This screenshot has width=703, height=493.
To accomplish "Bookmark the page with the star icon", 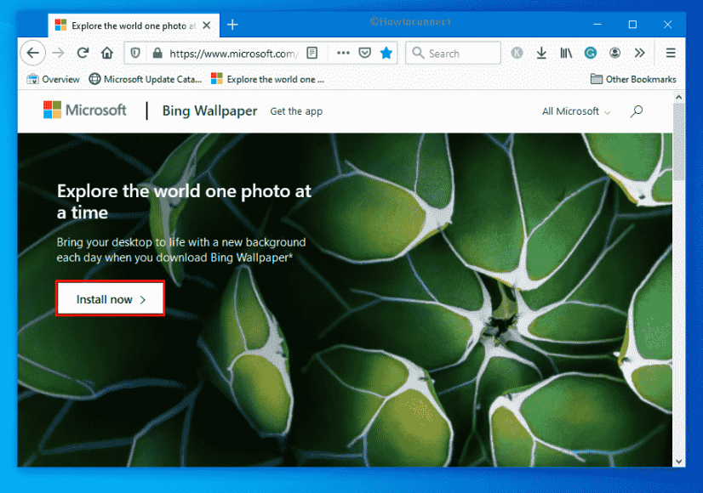I will tap(386, 53).
